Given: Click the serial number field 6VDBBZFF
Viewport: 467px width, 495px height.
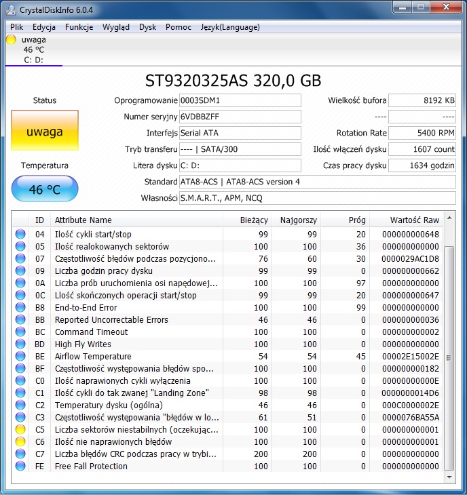Looking at the screenshot, I should coord(240,117).
